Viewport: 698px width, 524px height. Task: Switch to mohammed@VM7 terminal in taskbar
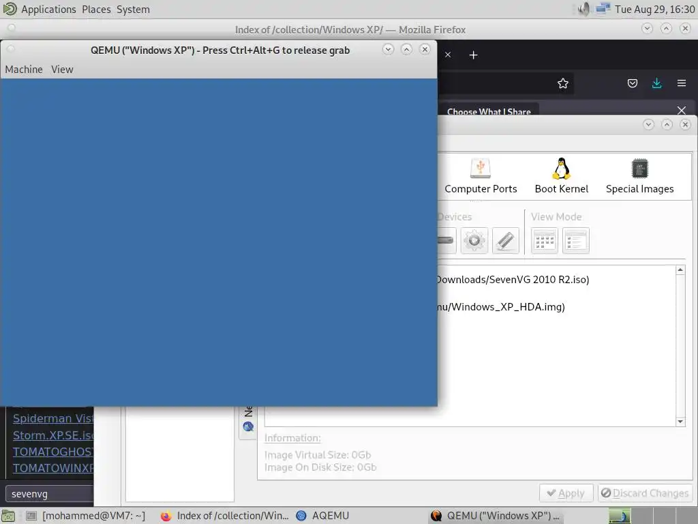(85, 516)
